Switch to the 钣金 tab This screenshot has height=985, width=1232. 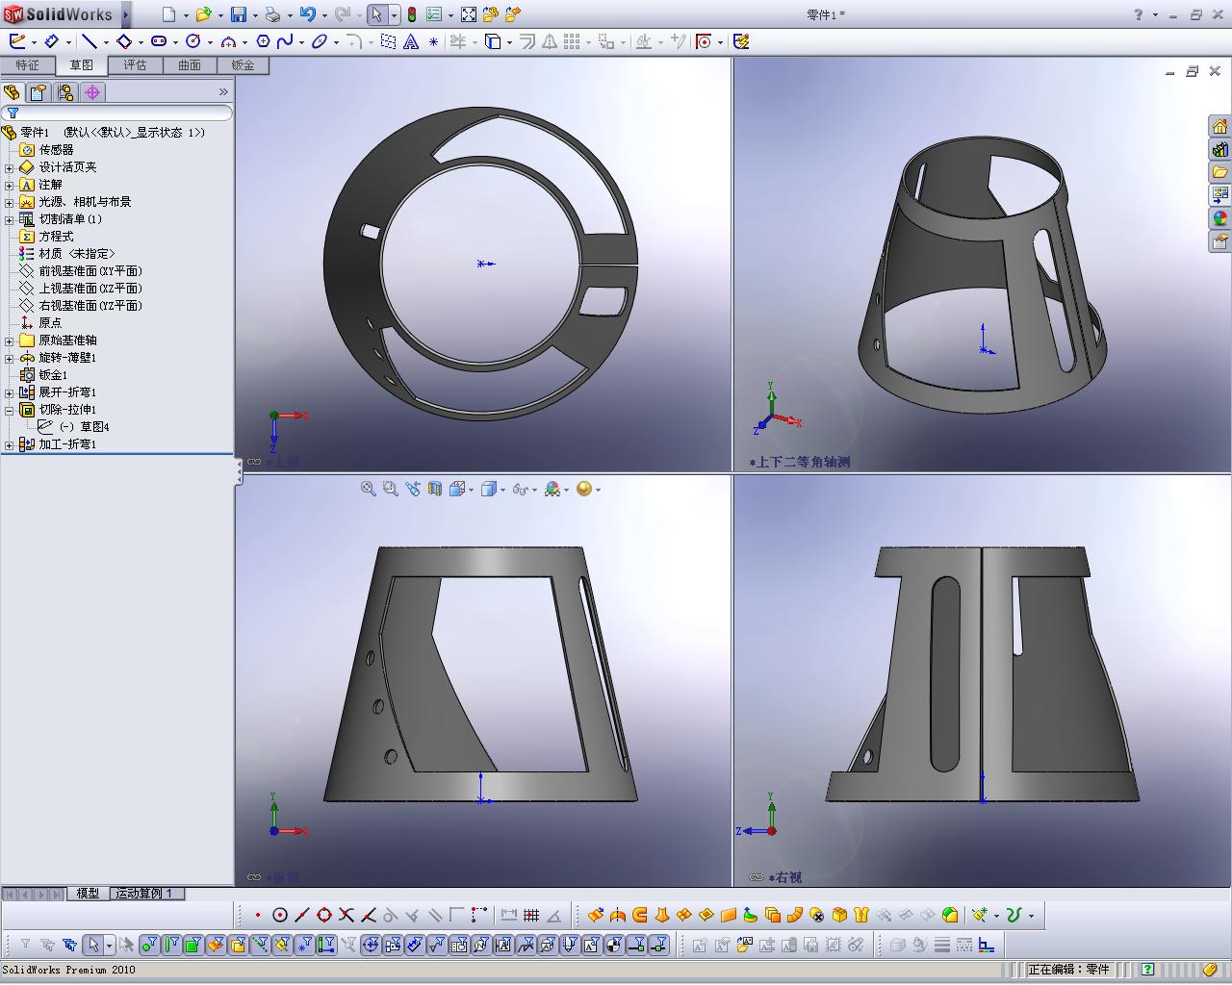click(243, 65)
